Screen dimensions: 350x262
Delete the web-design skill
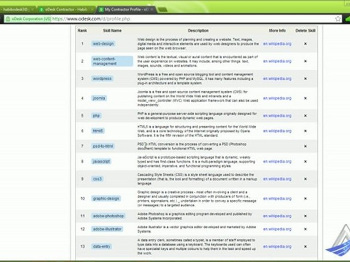pyautogui.click(x=306, y=44)
